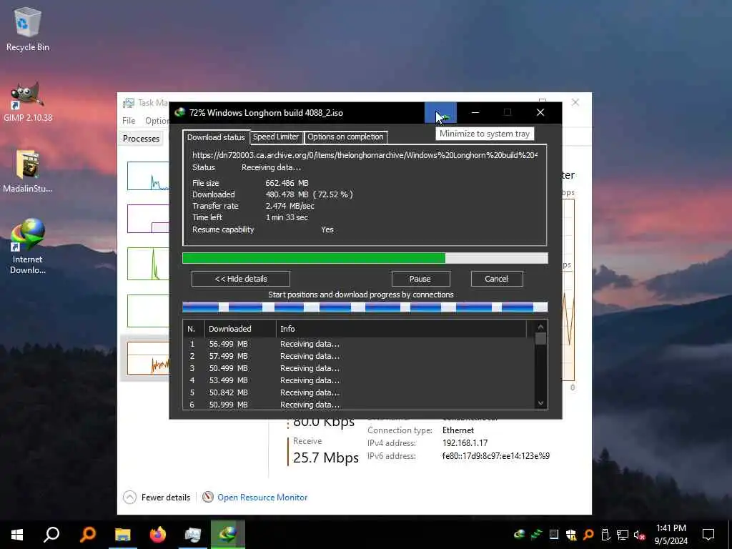Click the green arrows tray icon
The image size is (732, 549).
(x=536, y=535)
